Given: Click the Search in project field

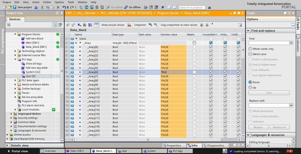Looking at the screenshot, I should click(x=192, y=8).
